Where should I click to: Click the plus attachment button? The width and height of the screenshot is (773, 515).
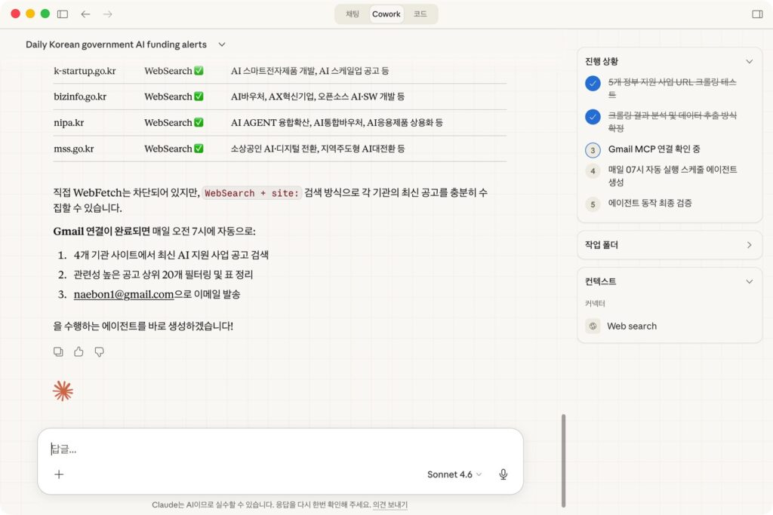click(x=59, y=474)
